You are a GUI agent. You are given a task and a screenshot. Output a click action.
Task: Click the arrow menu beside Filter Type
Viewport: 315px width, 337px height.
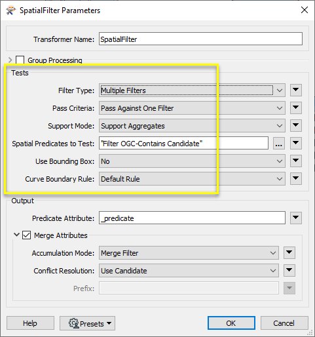point(296,90)
